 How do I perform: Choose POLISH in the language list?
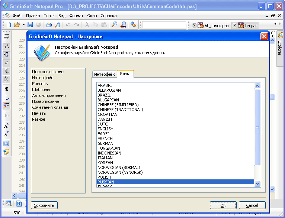(x=176, y=177)
